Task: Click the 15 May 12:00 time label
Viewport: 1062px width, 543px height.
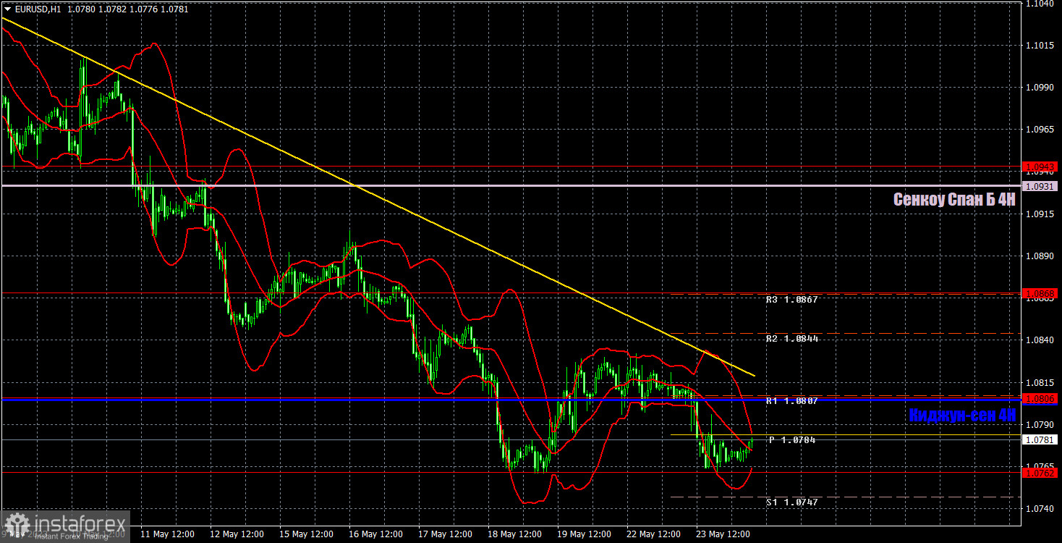Action: (306, 534)
